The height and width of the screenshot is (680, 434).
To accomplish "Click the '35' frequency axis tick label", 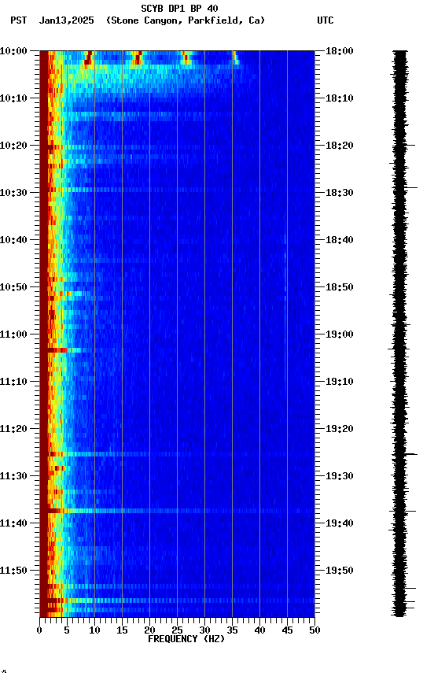I will (232, 630).
